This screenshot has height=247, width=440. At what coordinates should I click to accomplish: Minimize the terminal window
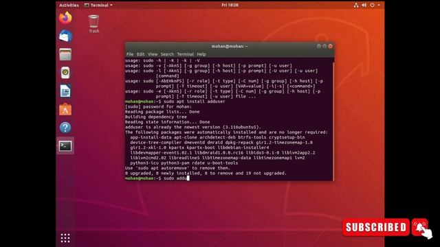pyautogui.click(x=319, y=46)
